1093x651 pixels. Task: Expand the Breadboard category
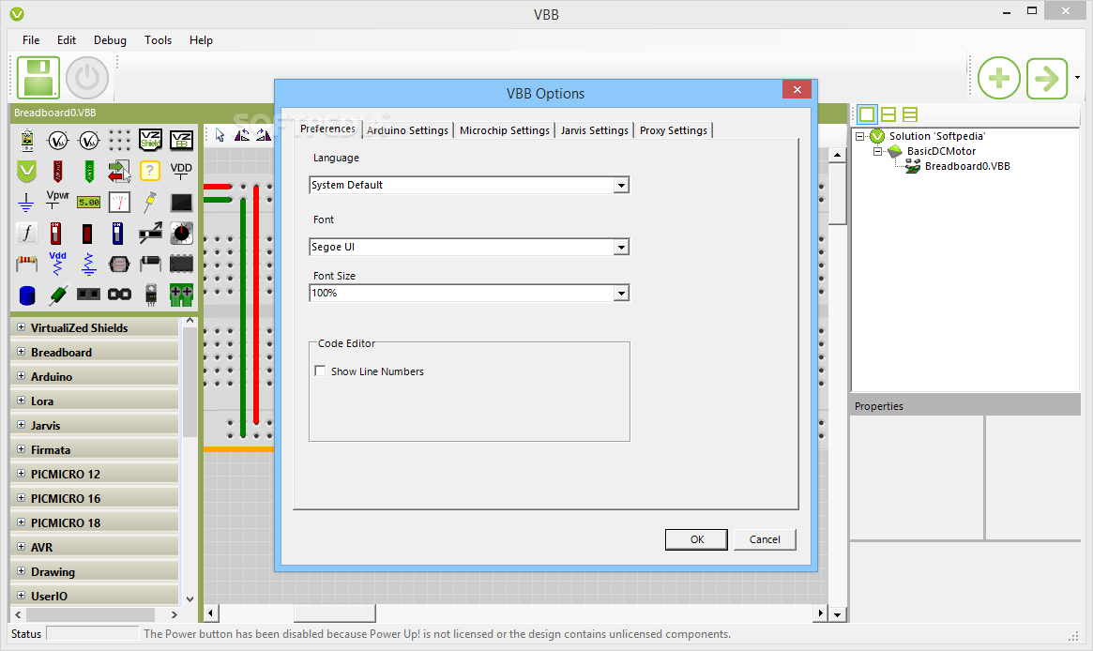tap(21, 351)
